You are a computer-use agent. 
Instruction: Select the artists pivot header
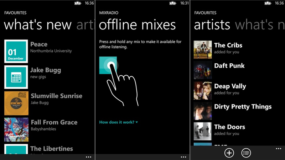click(x=212, y=25)
